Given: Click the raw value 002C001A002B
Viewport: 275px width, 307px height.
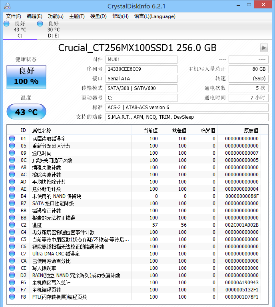Looking at the screenshot, I should click(242, 225).
